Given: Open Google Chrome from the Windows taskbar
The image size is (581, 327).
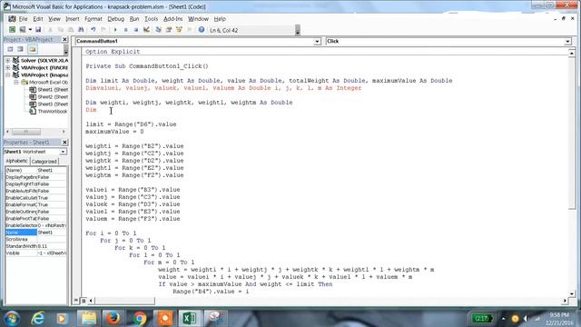Looking at the screenshot, I should (x=140, y=318).
